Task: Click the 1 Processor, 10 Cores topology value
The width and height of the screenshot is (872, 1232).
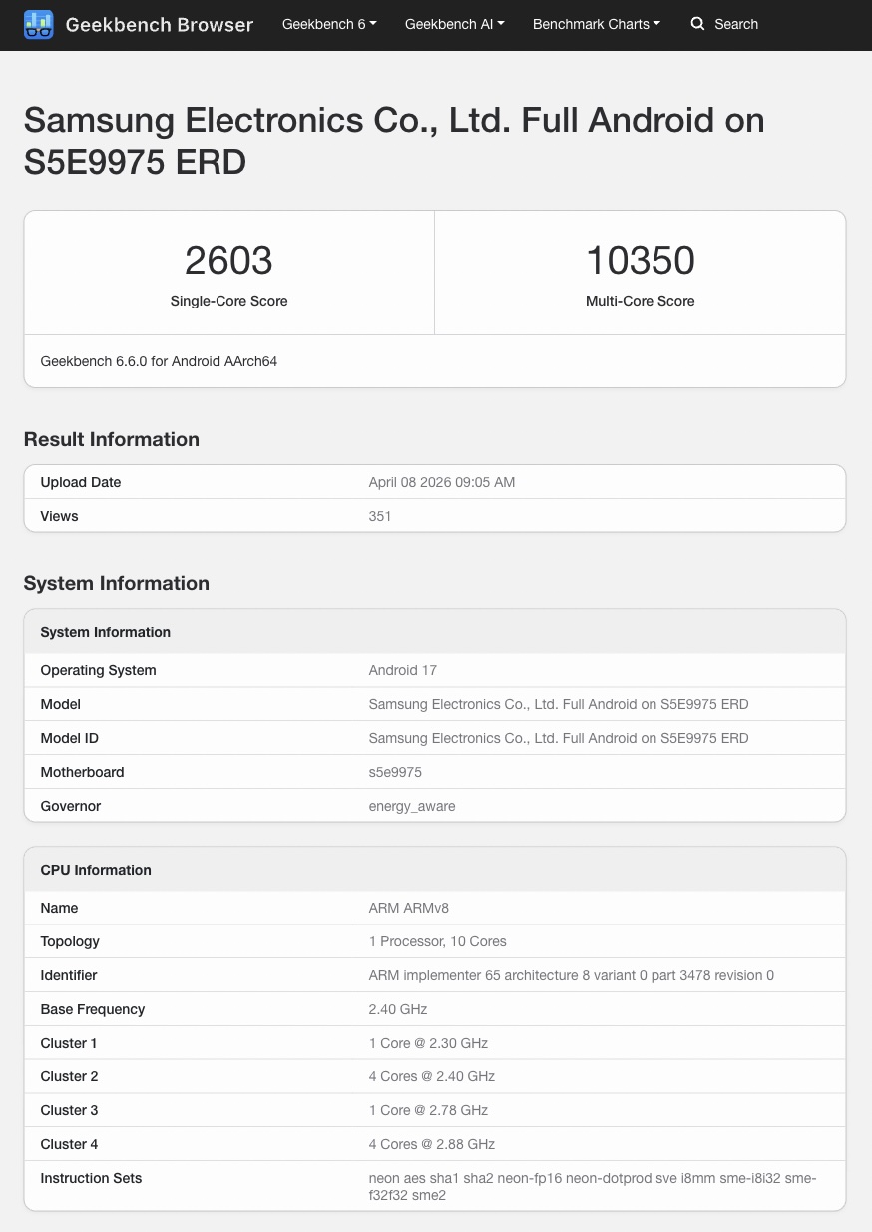Action: pos(437,941)
